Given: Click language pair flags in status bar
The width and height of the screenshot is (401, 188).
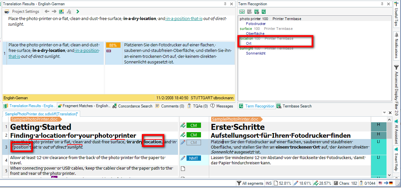Looking at the screenshot, I should (386, 183).
